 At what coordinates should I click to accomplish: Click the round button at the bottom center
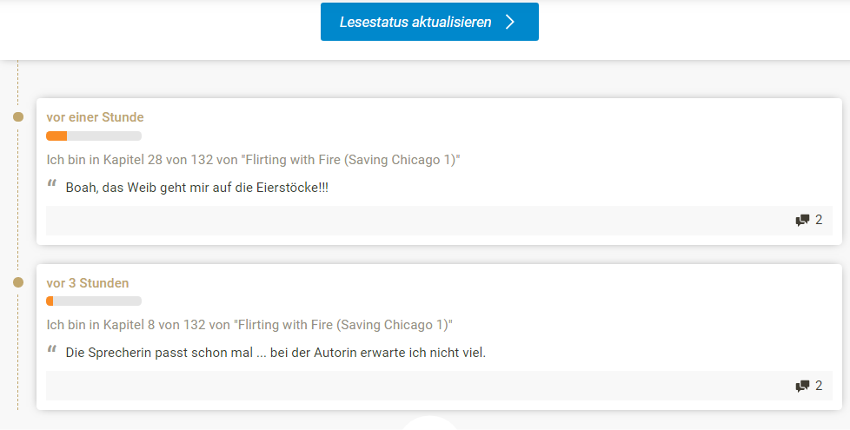(x=429, y=423)
